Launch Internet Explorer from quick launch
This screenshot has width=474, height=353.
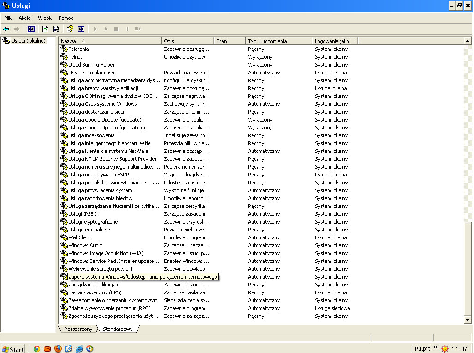[x=79, y=349]
